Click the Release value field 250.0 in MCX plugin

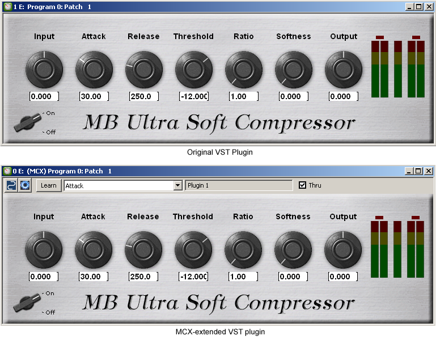coord(143,277)
